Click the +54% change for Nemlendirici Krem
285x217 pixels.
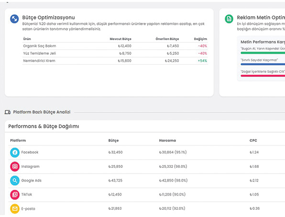tap(202, 61)
